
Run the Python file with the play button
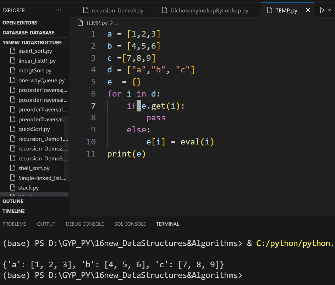[322, 10]
